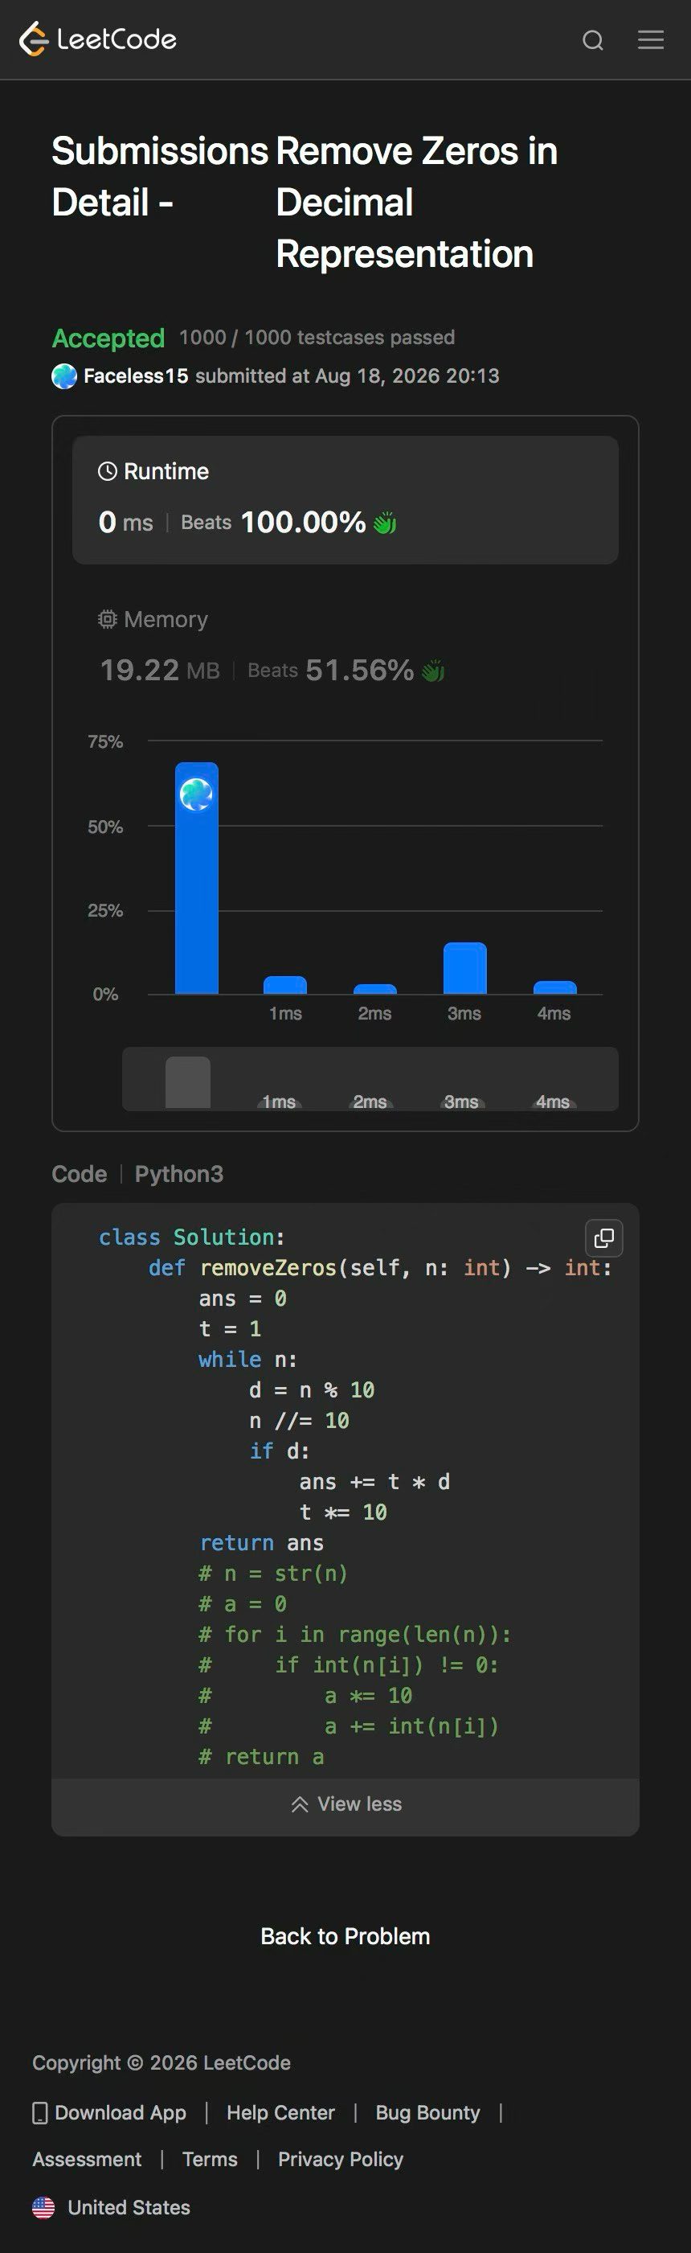This screenshot has width=691, height=2253.
Task: Click the gray chart range slider handle
Action: tap(188, 1082)
